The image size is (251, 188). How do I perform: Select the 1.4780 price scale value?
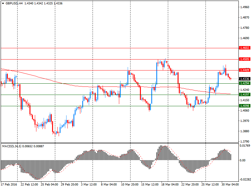tap(245, 28)
